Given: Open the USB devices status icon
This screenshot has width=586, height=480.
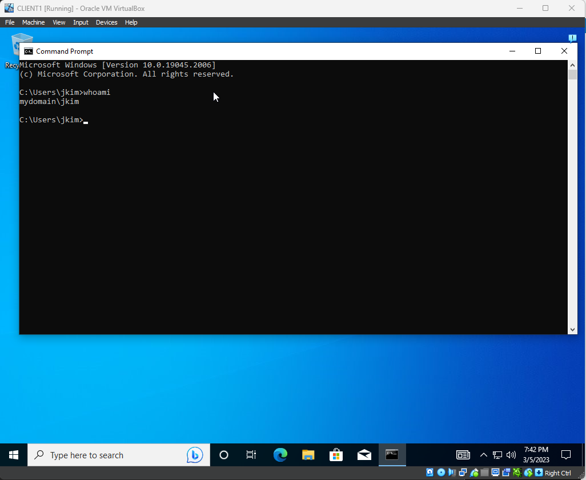Looking at the screenshot, I should [473, 473].
